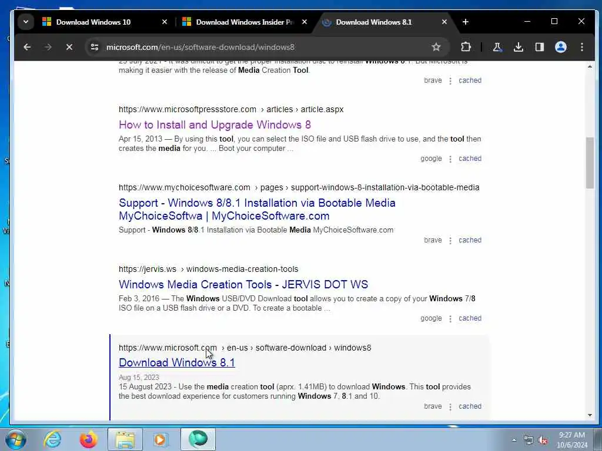Click the active browser taskbar icon
Screen dimensions: 602x451
(x=198, y=439)
